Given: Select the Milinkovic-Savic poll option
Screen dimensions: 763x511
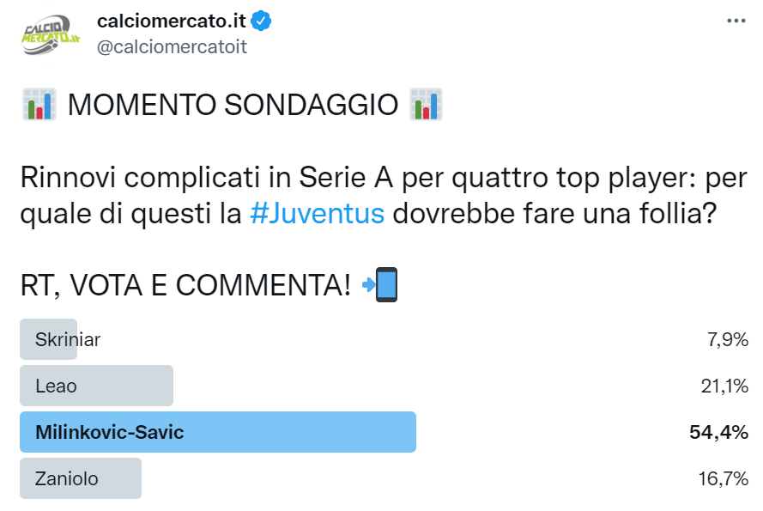Looking at the screenshot, I should tap(110, 432).
